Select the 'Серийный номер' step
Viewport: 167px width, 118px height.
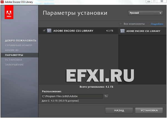point(19,46)
